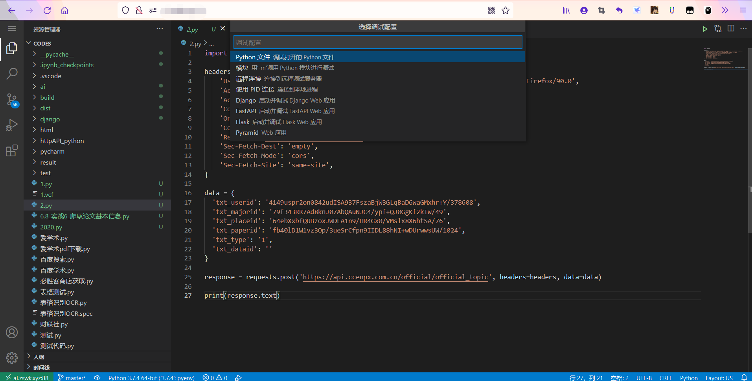Change the 空格: 2 indentation setting
This screenshot has height=381, width=752.
(620, 377)
